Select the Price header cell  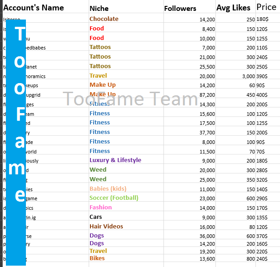click(x=268, y=7)
